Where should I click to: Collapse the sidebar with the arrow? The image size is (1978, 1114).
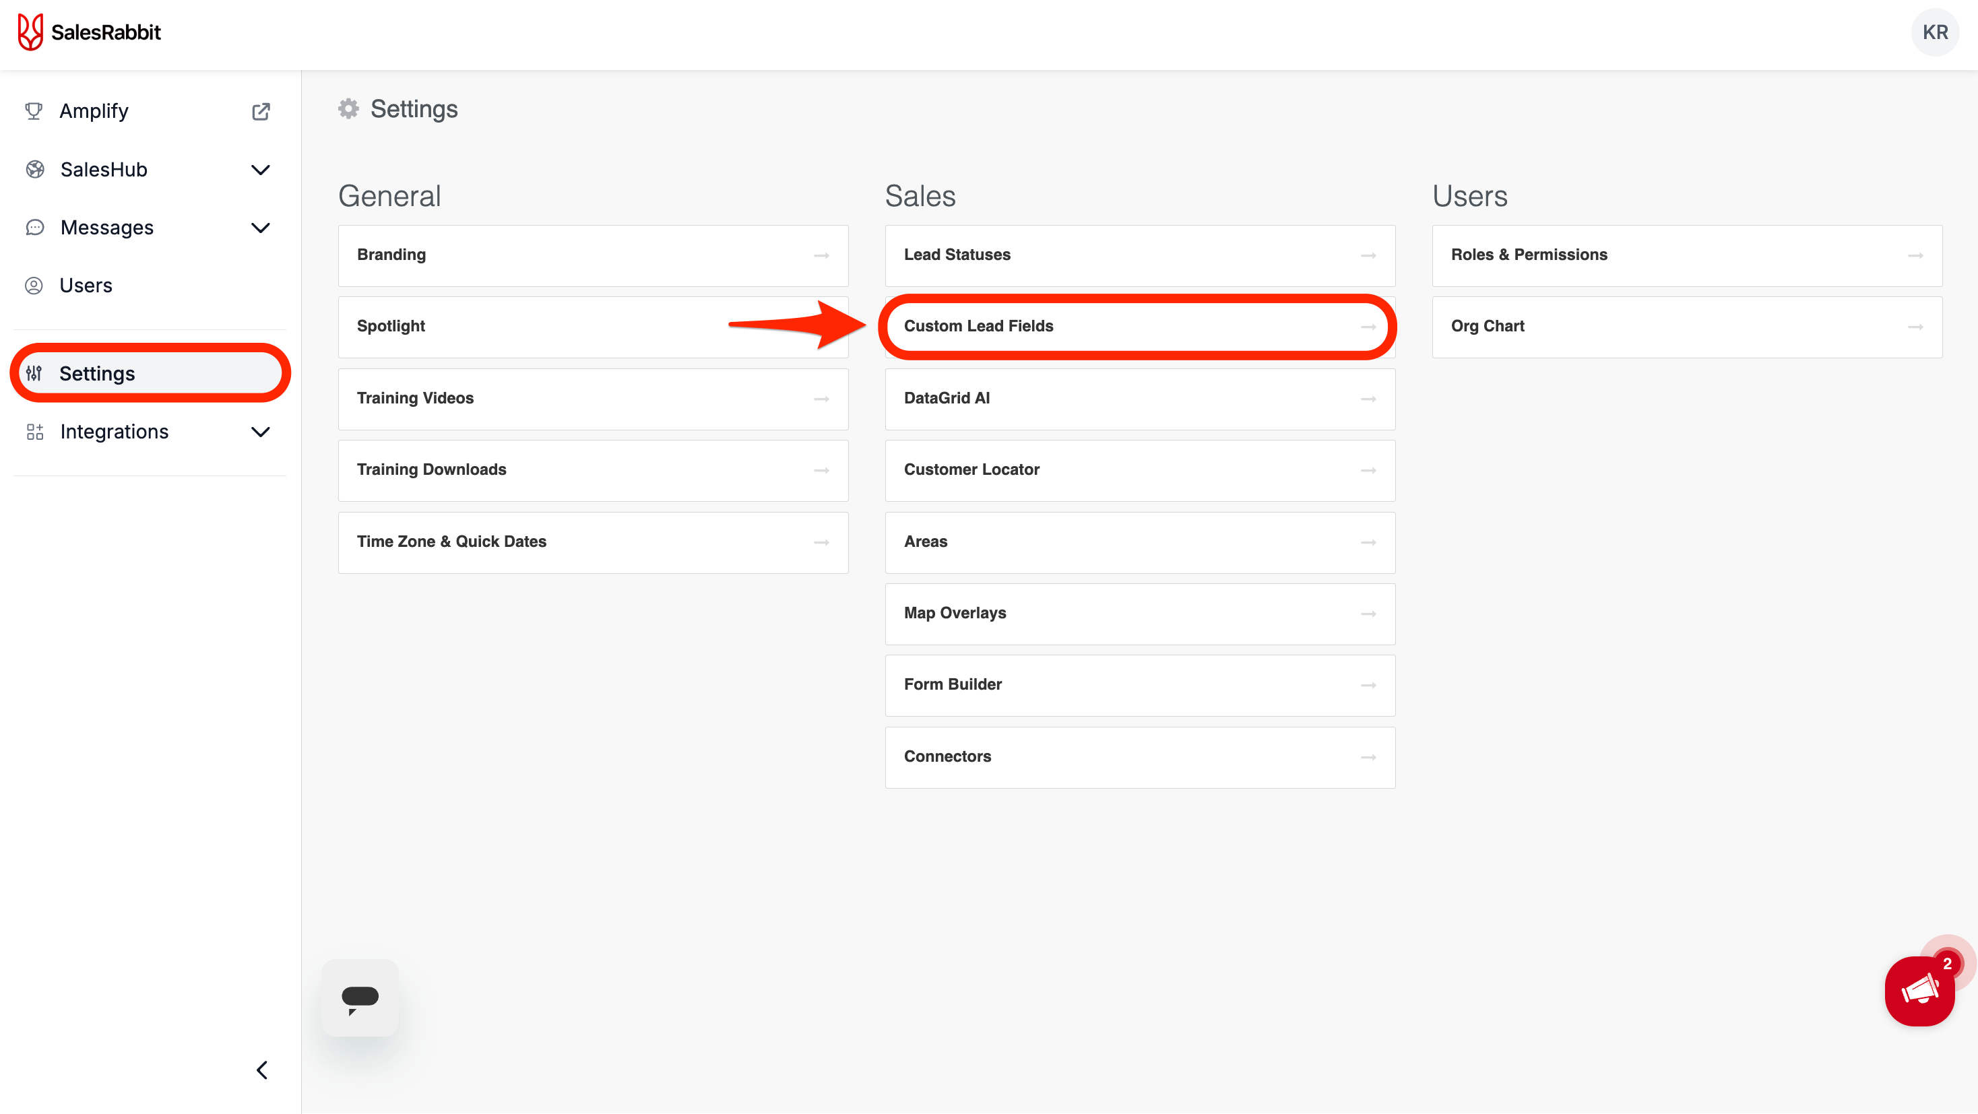click(261, 1070)
